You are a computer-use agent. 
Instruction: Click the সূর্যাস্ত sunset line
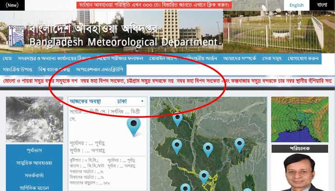(87, 150)
